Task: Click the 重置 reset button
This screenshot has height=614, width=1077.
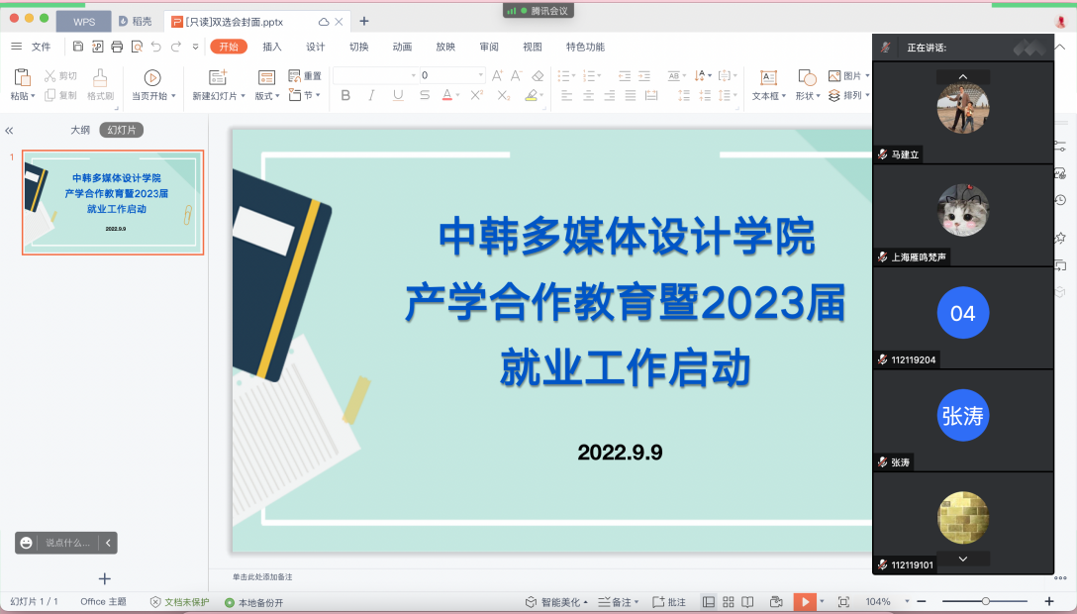Action: tap(305, 76)
